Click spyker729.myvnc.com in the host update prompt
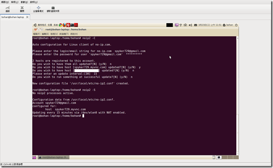The height and width of the screenshot is (168, 273). point(90,67)
